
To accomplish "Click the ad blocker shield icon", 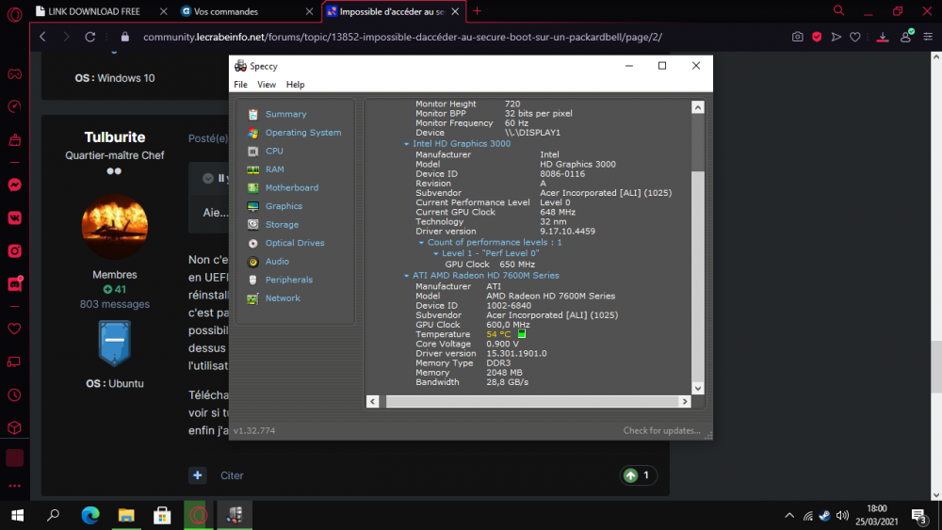I will coord(817,37).
